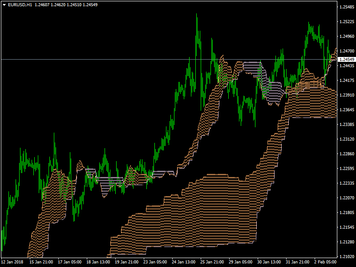Click the 1.23910 price scale label
The width and height of the screenshot is (356, 267).
[x=346, y=95]
